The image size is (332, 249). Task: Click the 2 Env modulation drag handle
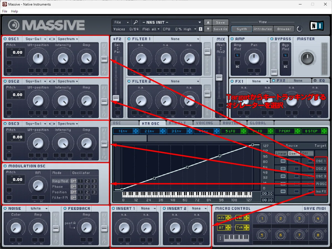click(x=163, y=131)
